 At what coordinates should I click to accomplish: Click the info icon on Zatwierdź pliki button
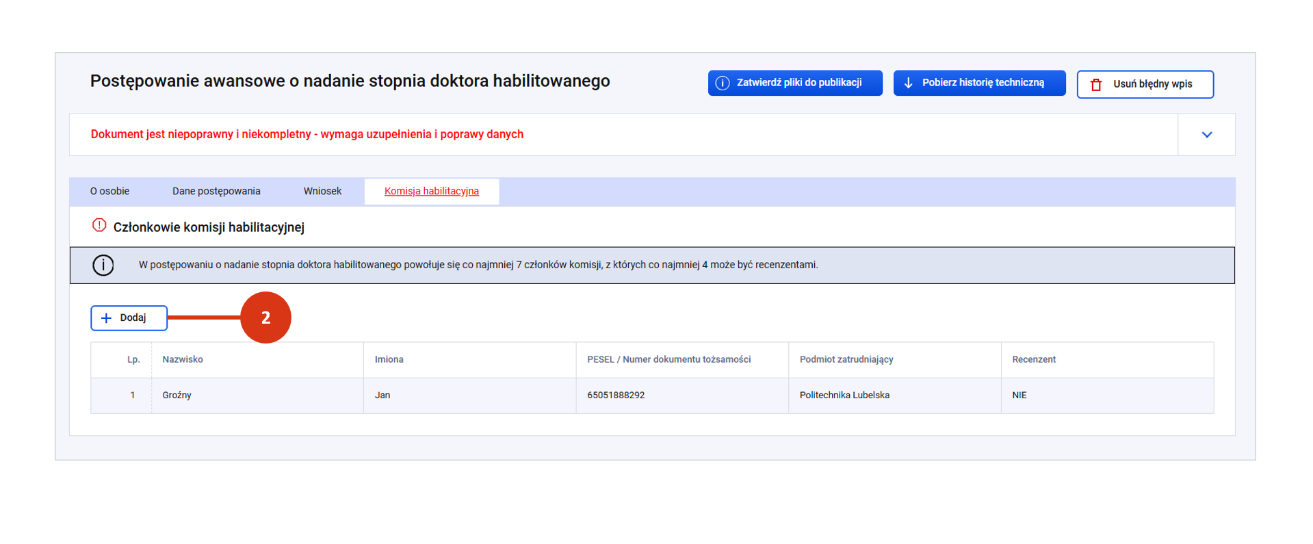click(x=722, y=83)
